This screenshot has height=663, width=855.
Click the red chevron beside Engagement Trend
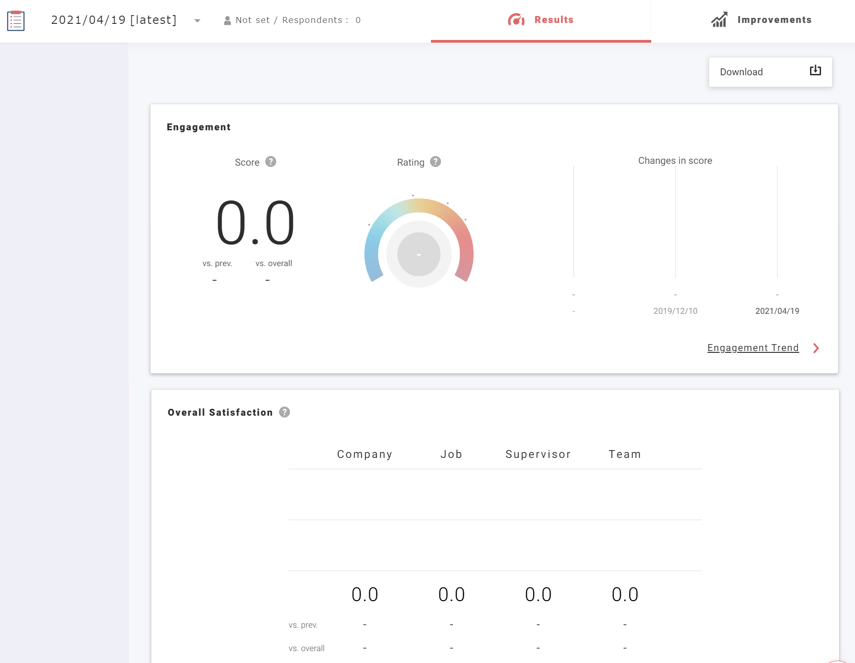816,348
